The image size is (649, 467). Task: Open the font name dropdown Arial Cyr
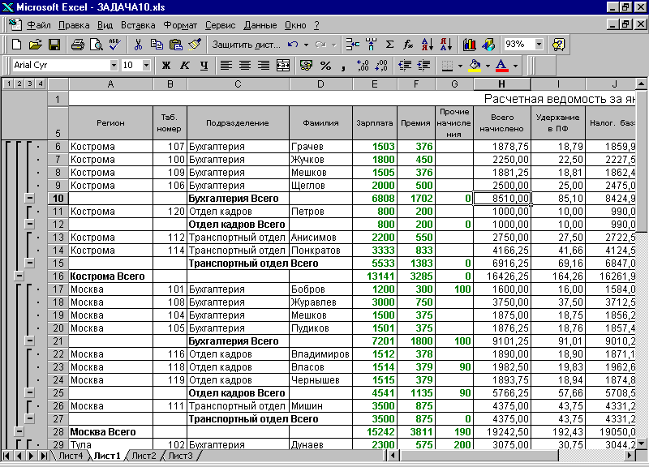tap(114, 66)
